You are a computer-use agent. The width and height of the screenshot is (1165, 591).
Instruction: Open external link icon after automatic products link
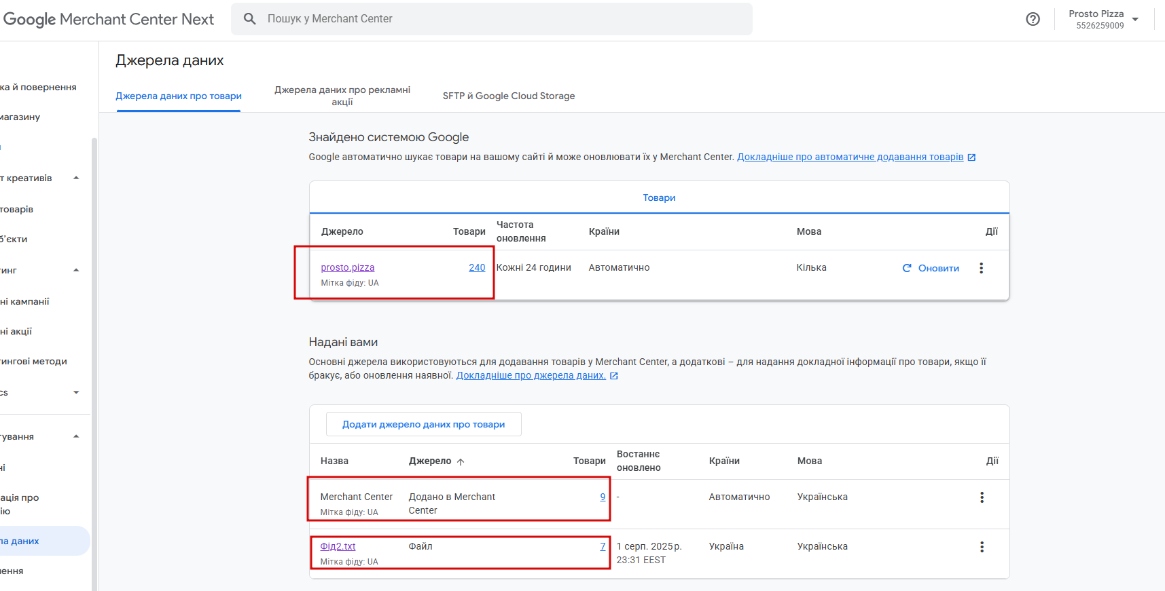(x=972, y=157)
